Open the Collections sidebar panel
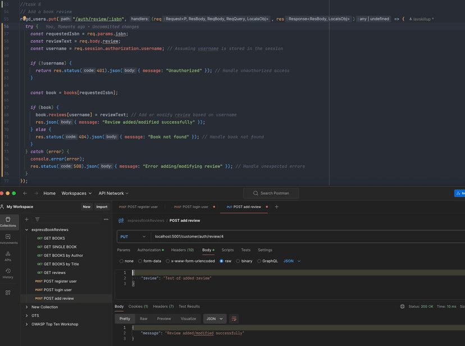465x346 pixels. (x=8, y=222)
